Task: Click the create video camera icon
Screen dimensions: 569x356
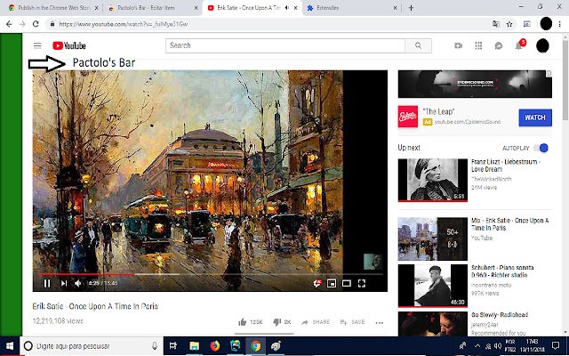Action: click(x=459, y=45)
